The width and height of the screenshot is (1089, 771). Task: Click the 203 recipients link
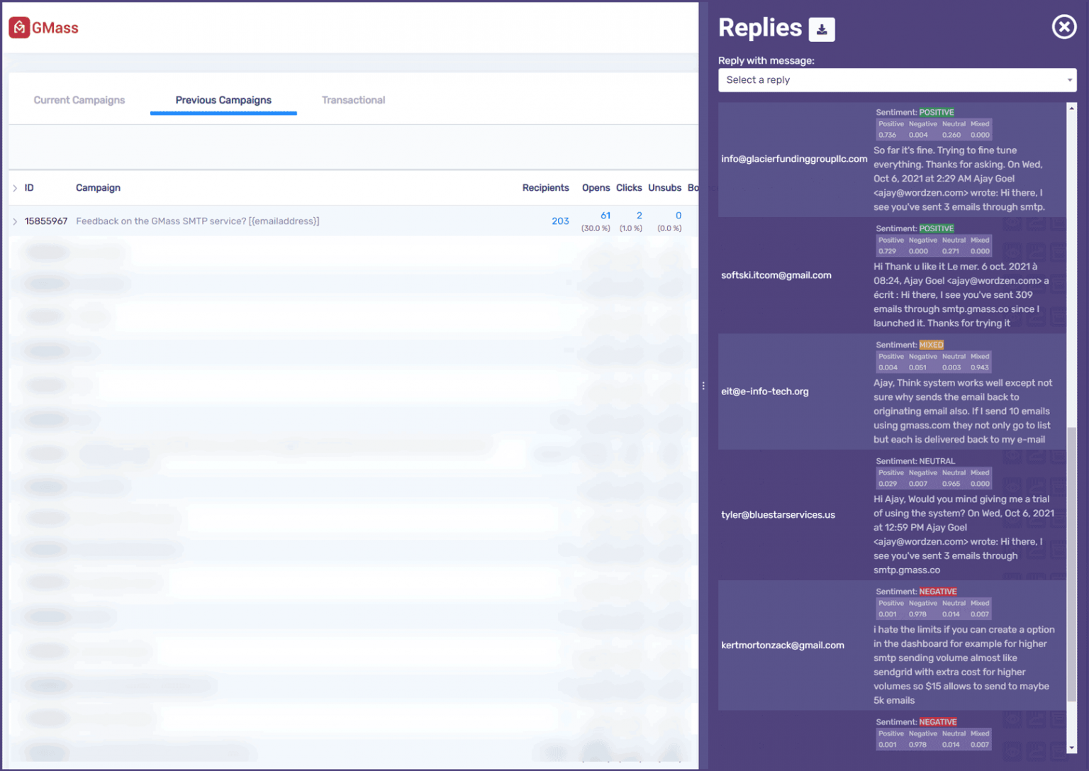point(560,221)
